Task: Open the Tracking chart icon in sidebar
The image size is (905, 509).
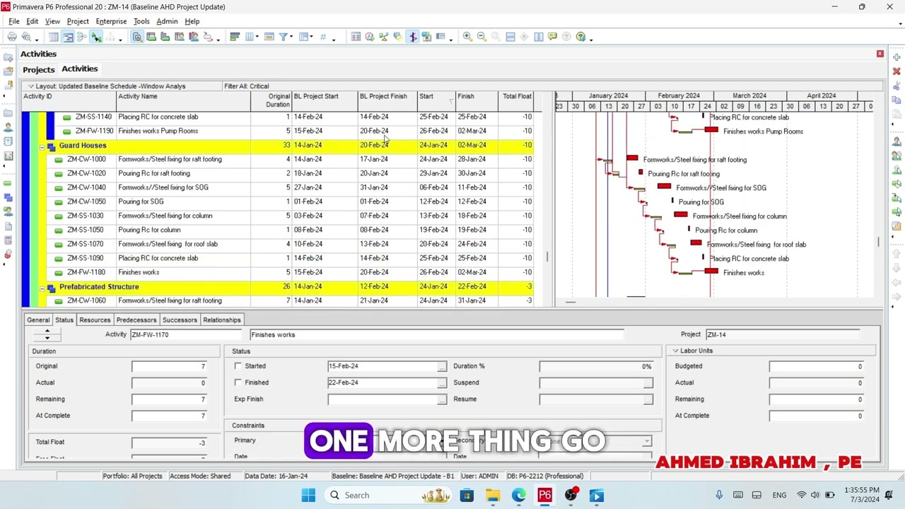Action: tap(8, 156)
